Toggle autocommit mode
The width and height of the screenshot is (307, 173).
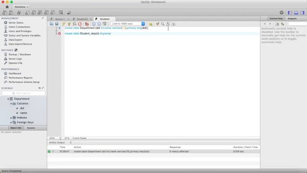(105, 24)
